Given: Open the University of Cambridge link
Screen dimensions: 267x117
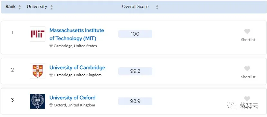Looking at the screenshot, I should [x=77, y=68].
